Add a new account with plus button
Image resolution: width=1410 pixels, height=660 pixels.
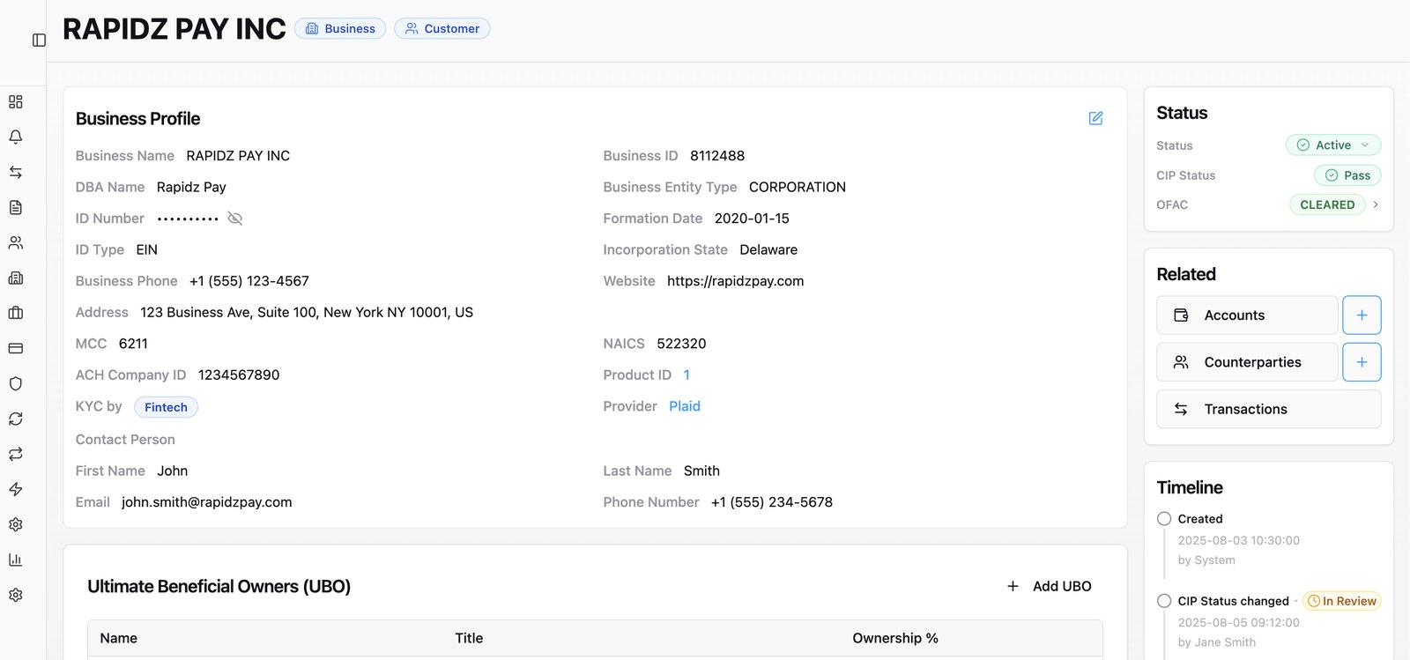[x=1362, y=315]
